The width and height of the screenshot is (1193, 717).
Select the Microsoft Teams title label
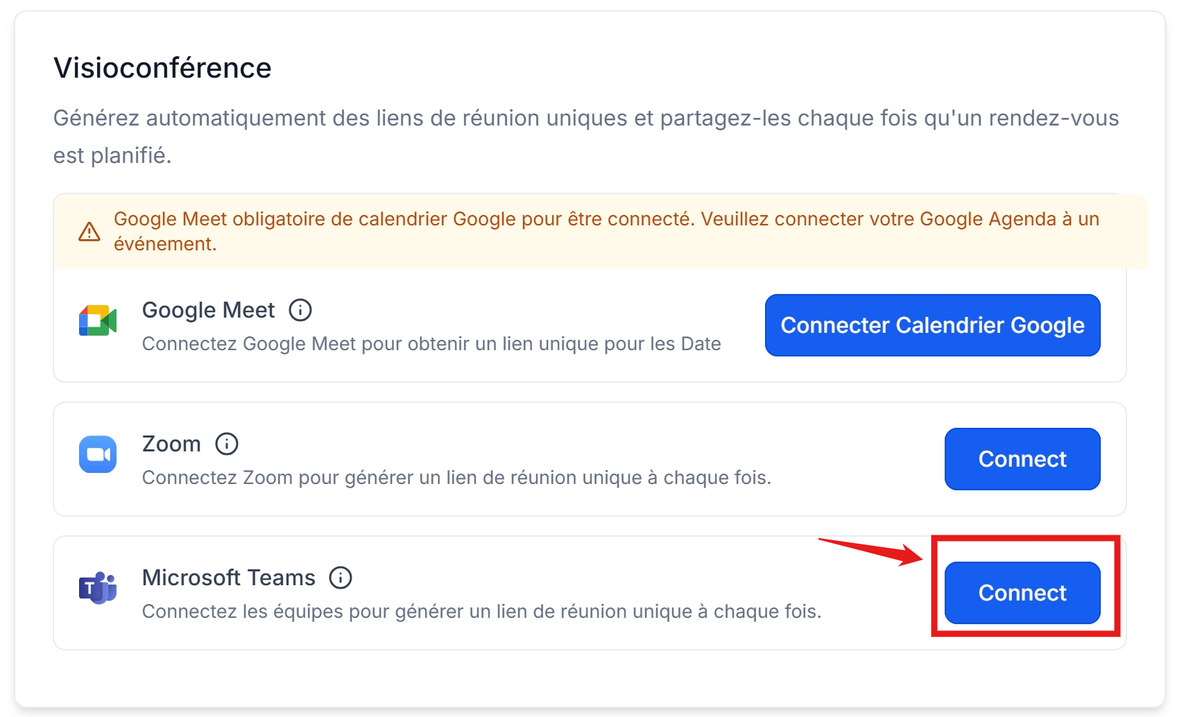coord(228,578)
